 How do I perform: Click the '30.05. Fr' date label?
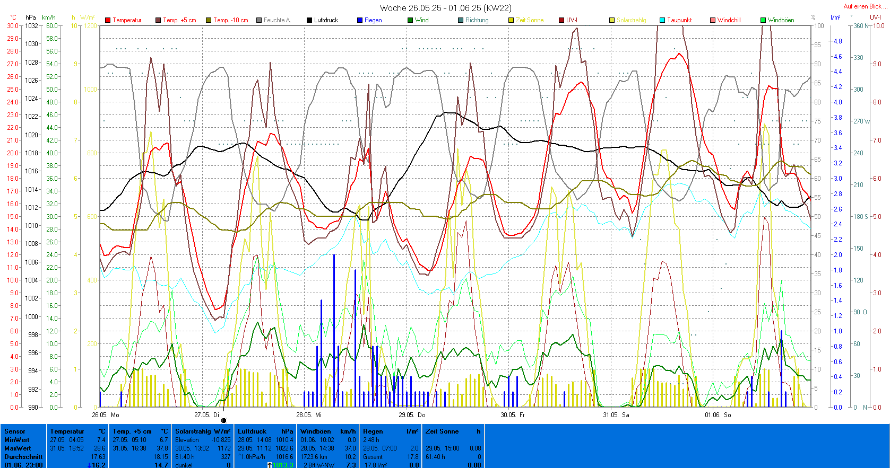pos(513,414)
